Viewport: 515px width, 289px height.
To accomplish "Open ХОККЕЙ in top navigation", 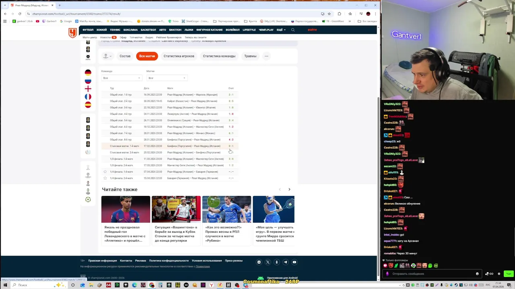I will tap(101, 30).
